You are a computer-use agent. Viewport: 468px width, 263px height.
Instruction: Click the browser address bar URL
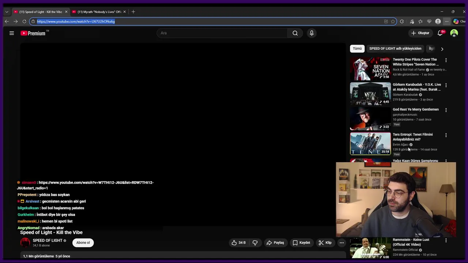point(76,22)
